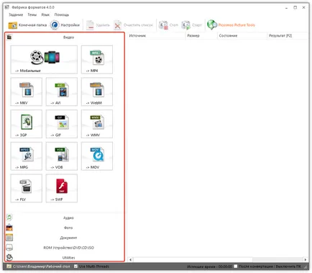Open the Темы menu
This screenshot has width=312, height=273.
pos(32,14)
